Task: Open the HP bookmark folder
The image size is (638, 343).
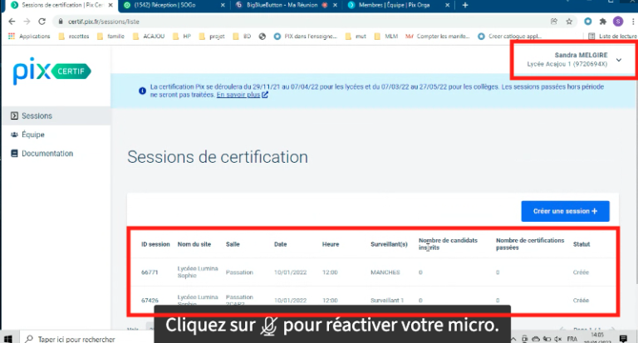Action: pyautogui.click(x=181, y=37)
